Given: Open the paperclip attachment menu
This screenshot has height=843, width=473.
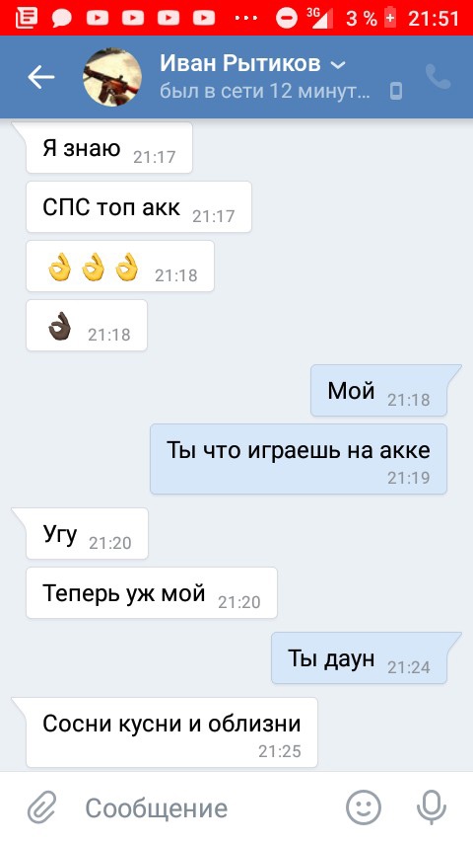Looking at the screenshot, I should click(x=42, y=807).
